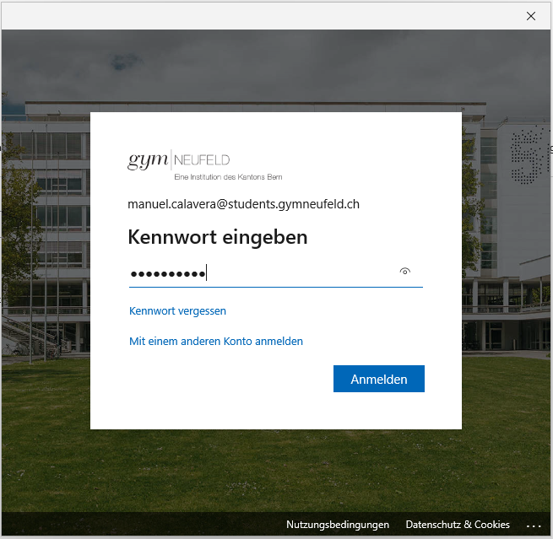The height and width of the screenshot is (539, 553).
Task: Click the manuel.calavera account email address
Action: click(244, 205)
